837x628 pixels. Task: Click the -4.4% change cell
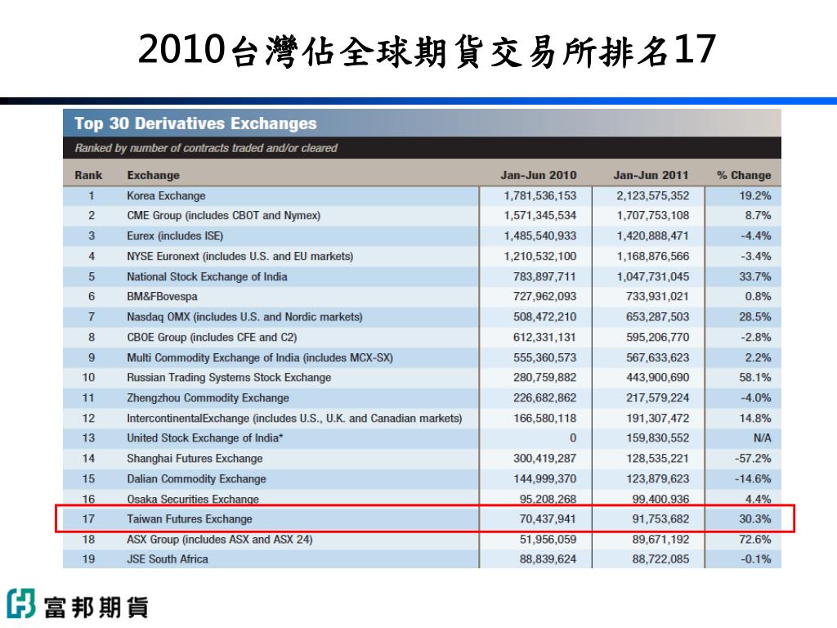pyautogui.click(x=755, y=236)
